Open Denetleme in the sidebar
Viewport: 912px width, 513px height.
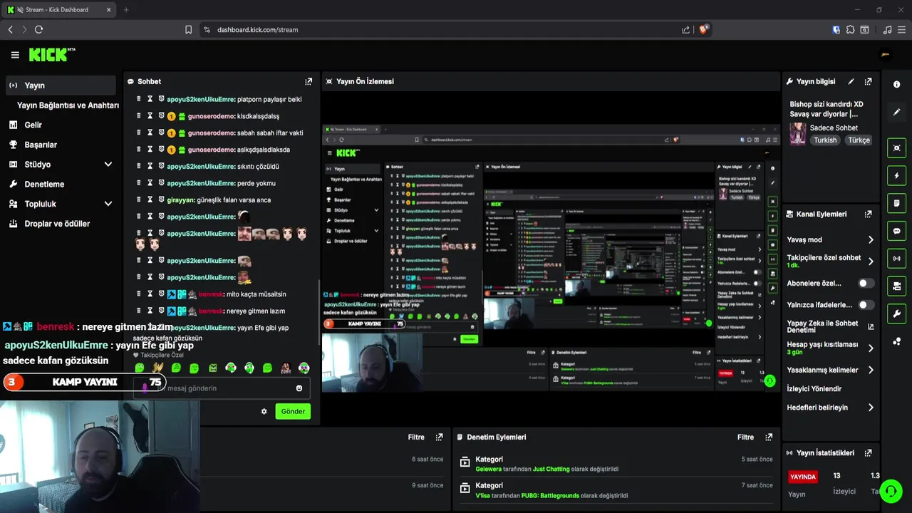pyautogui.click(x=44, y=185)
